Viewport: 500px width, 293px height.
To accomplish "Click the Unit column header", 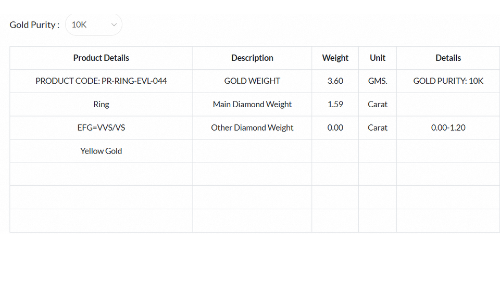I will [x=378, y=58].
